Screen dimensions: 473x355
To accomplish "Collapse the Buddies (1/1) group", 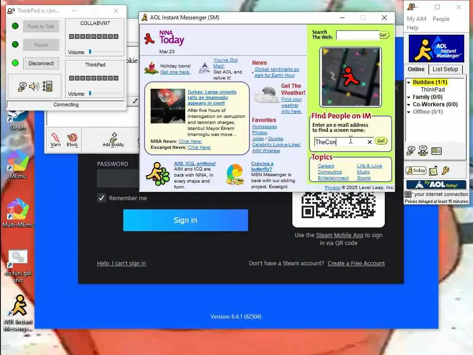I will 408,82.
